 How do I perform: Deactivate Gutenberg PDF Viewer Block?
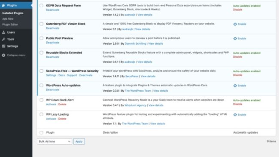click(x=52, y=28)
